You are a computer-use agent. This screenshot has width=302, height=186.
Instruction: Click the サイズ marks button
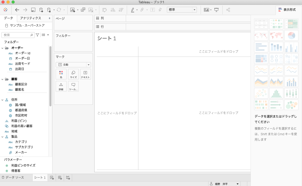click(x=73, y=74)
